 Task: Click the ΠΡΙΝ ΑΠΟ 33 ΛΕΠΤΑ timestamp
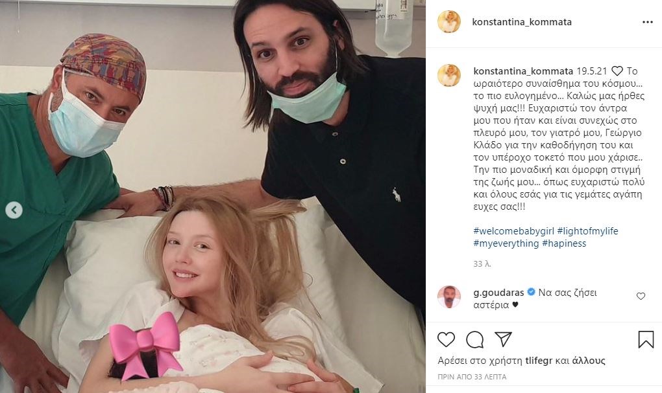[472, 377]
